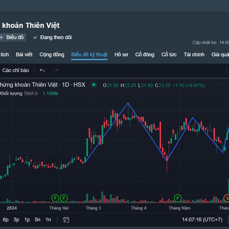Select the 3p time range
This screenshot has width=229, height=229.
(16, 219)
